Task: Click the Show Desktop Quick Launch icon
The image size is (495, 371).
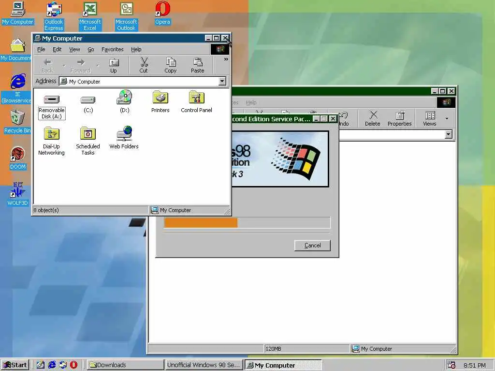Action: tap(41, 365)
